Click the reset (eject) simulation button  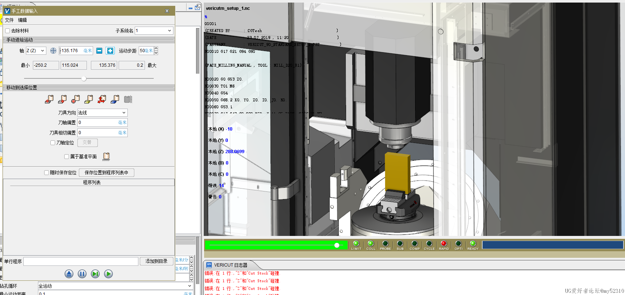tap(69, 274)
